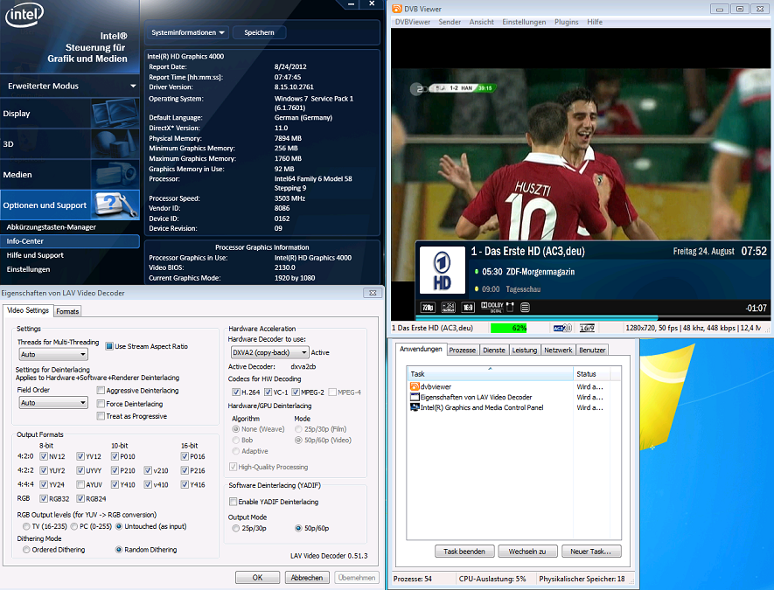774x590 pixels.
Task: Toggle Use Stream Aspect Ratio checkbox
Action: 109,346
